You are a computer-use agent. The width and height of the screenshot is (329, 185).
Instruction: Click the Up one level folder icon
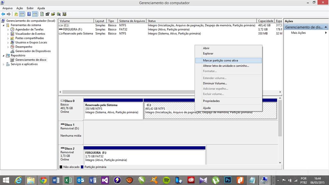[16, 14]
